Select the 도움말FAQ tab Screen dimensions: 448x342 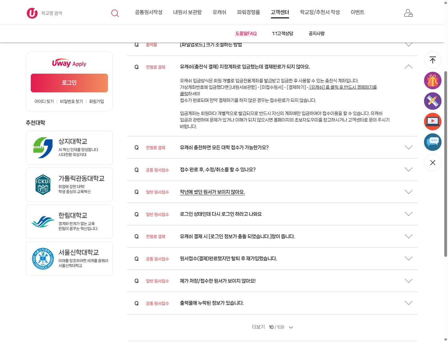[x=246, y=34]
